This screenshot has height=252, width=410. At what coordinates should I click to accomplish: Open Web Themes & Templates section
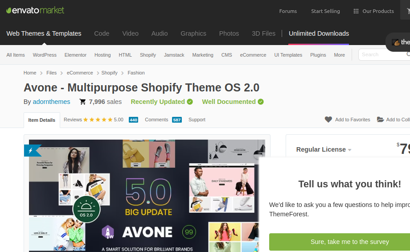(x=44, y=33)
